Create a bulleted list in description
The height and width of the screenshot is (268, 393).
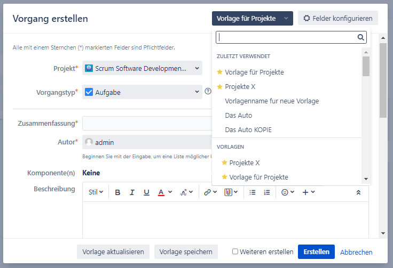click(253, 192)
